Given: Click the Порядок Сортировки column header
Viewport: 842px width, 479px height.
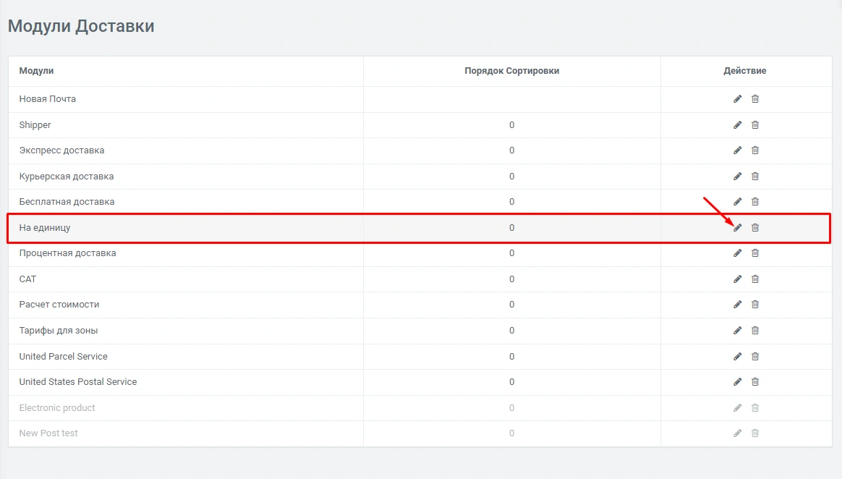Looking at the screenshot, I should tap(511, 71).
